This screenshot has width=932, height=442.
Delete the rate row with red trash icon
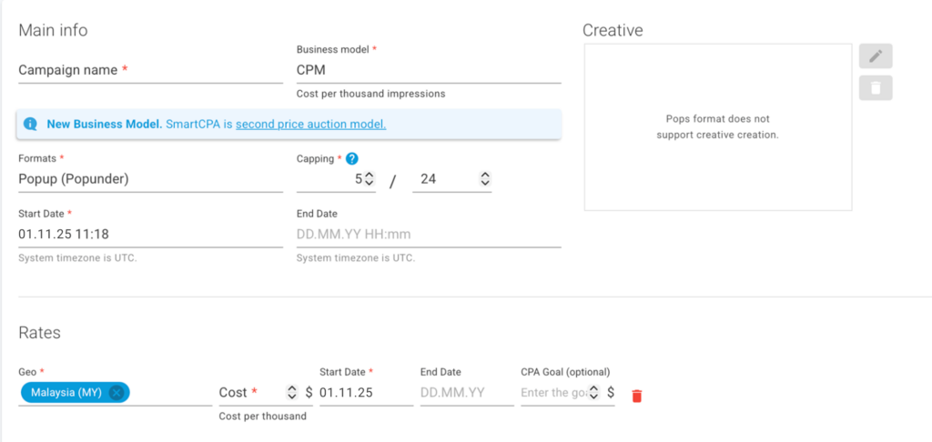coord(636,396)
